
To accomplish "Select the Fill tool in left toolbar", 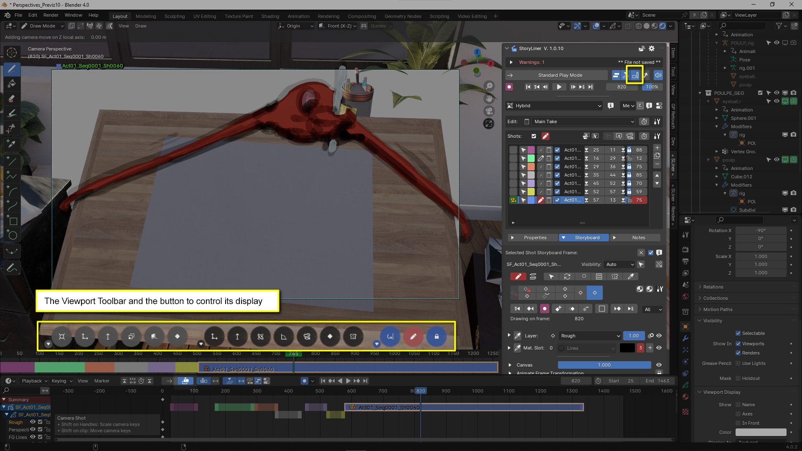I will (12, 84).
